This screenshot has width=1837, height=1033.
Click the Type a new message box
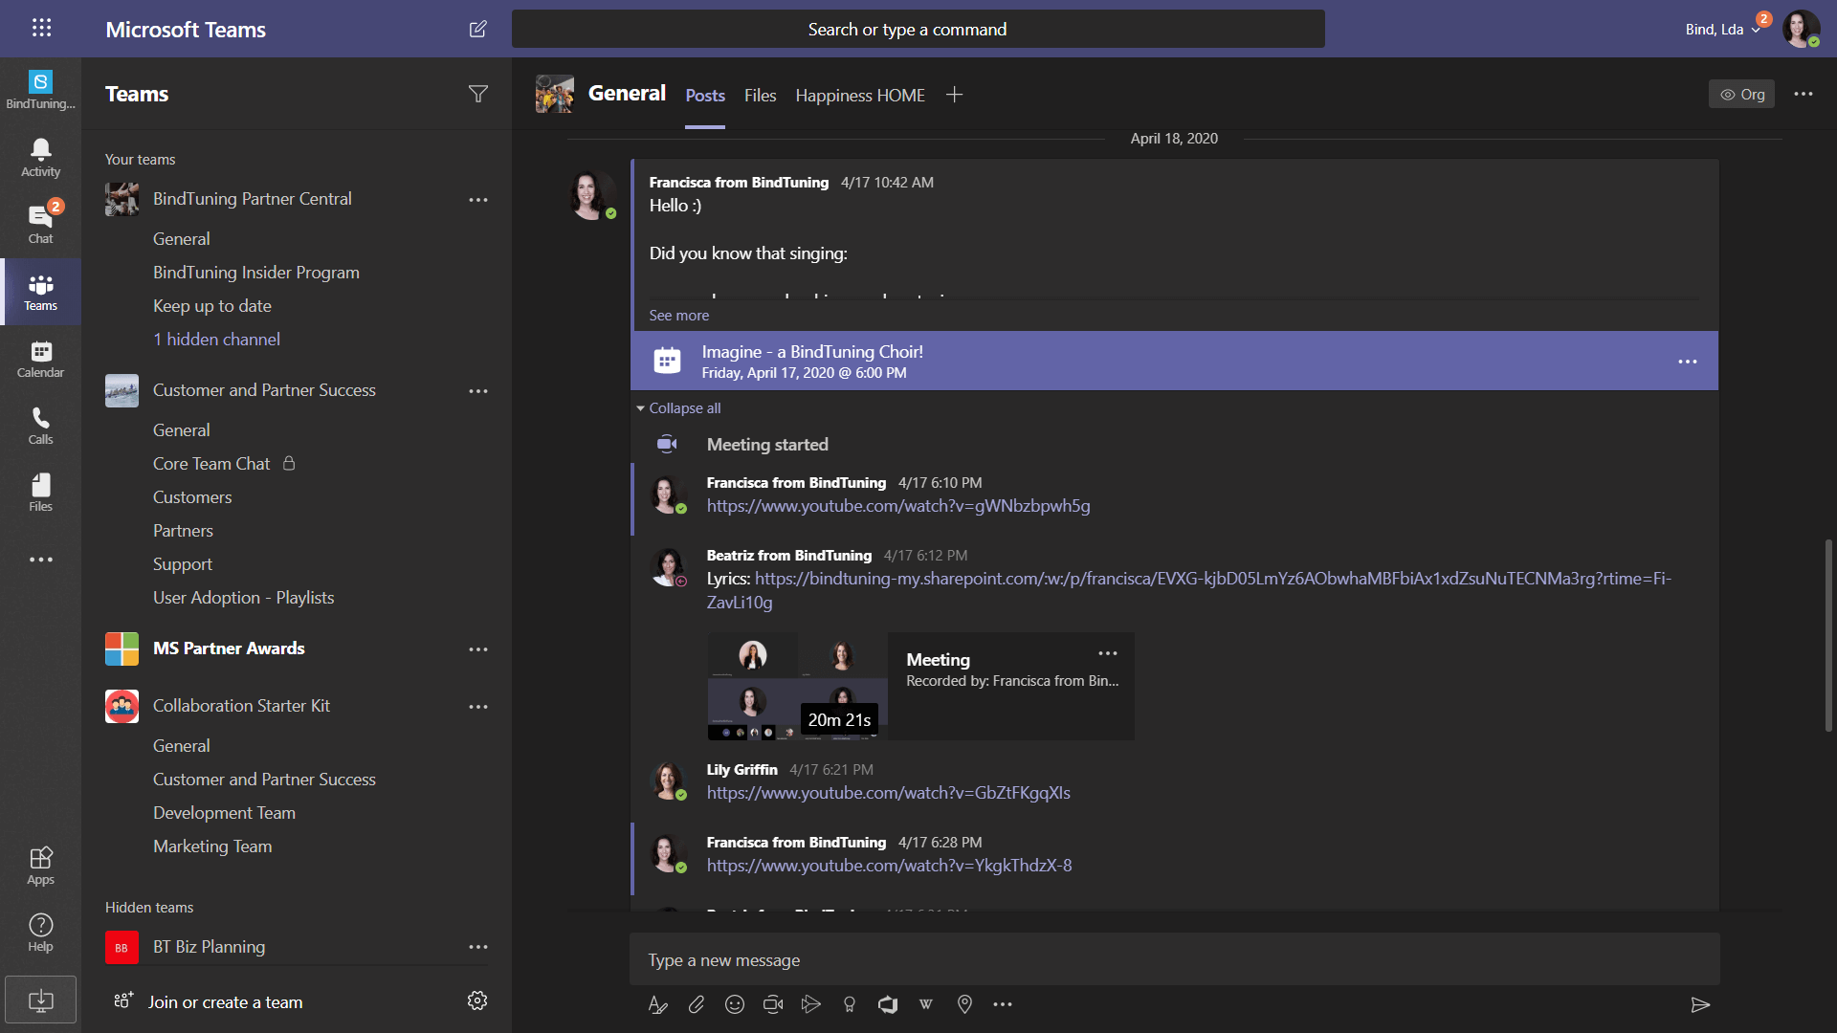pyautogui.click(x=1174, y=959)
